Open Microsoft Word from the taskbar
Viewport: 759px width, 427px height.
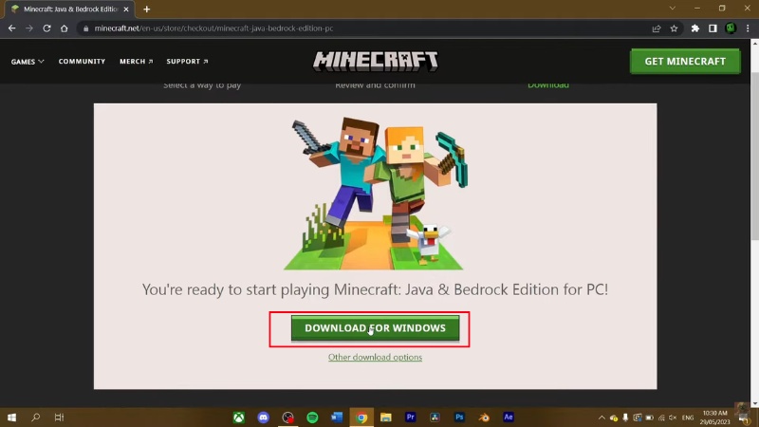pos(337,418)
